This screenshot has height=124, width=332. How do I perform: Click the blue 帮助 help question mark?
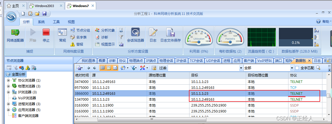tap(318, 21)
